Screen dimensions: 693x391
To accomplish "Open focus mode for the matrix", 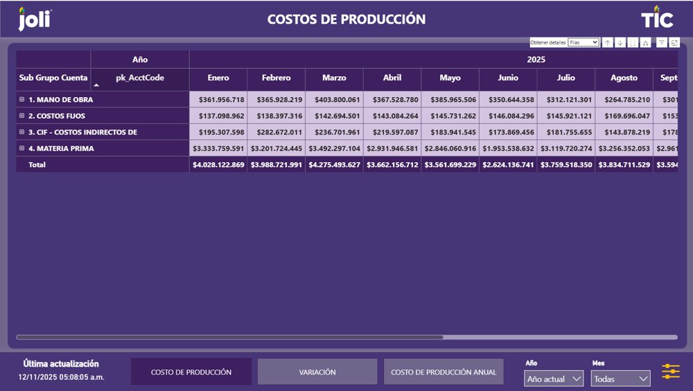I will [x=674, y=43].
